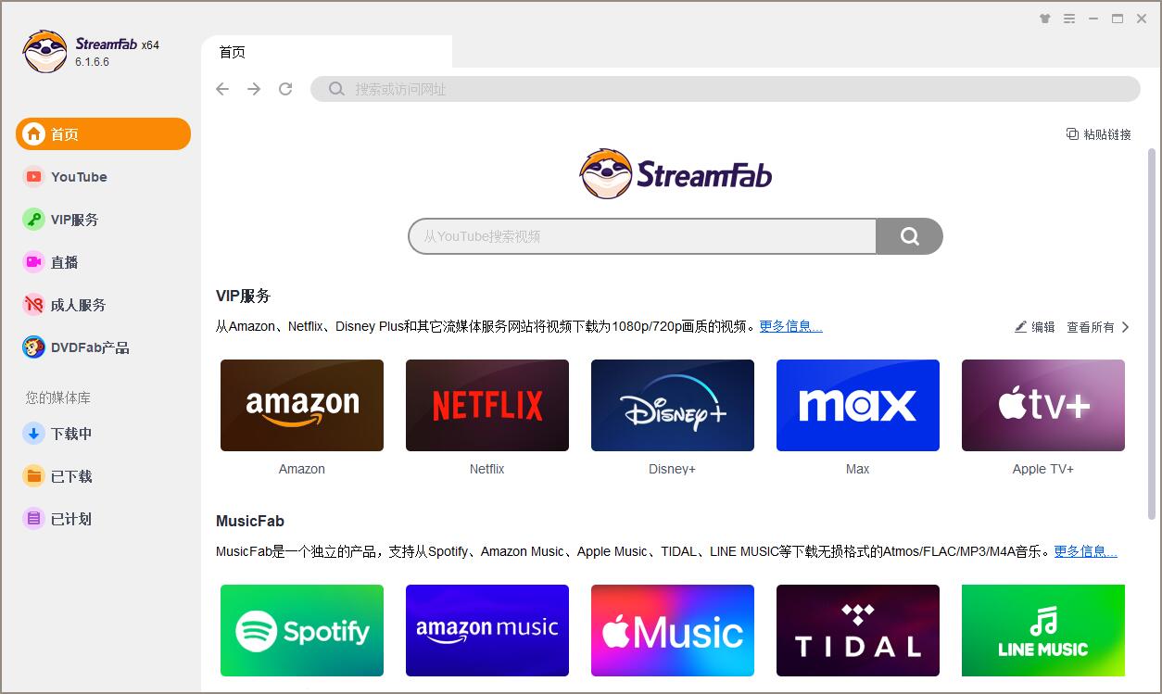Click the Netflix label under its tile
Viewport: 1162px width, 694px height.
(486, 469)
